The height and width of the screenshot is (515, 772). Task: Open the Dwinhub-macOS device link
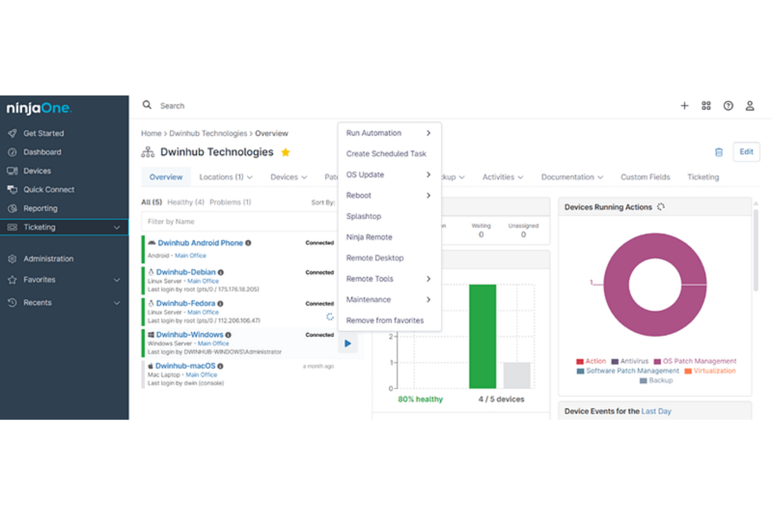click(185, 366)
